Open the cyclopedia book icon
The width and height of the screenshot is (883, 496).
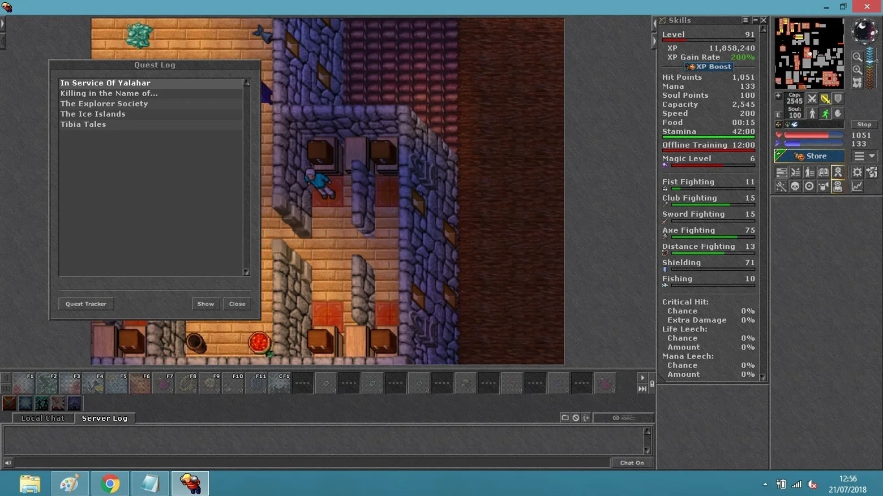point(824,172)
